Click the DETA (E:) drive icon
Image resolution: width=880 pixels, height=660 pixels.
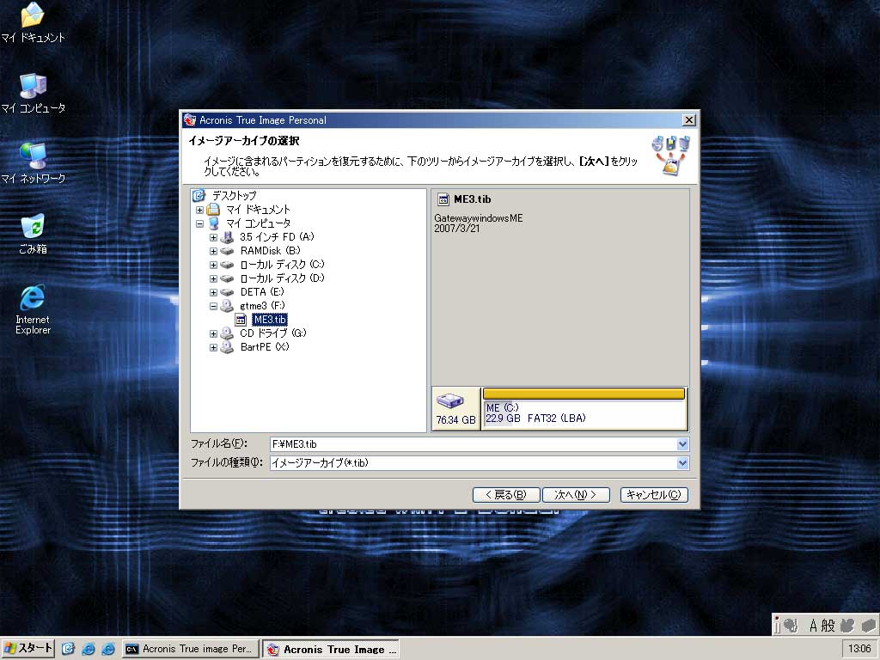pyautogui.click(x=227, y=292)
